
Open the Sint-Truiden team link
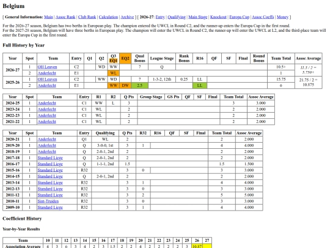[48, 201]
